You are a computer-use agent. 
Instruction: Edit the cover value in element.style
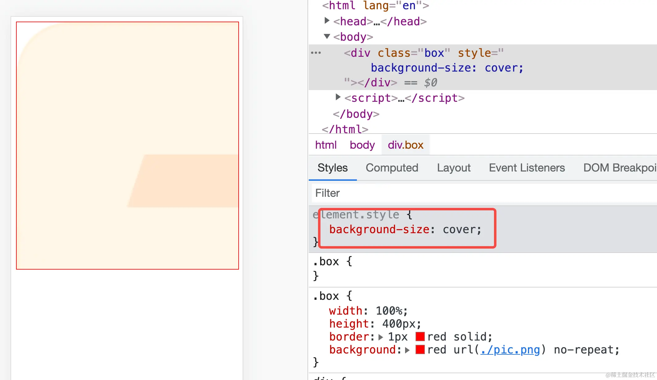[x=459, y=229]
